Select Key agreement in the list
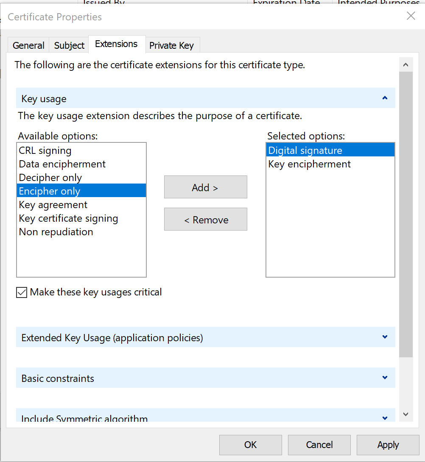The image size is (425, 462). click(53, 204)
